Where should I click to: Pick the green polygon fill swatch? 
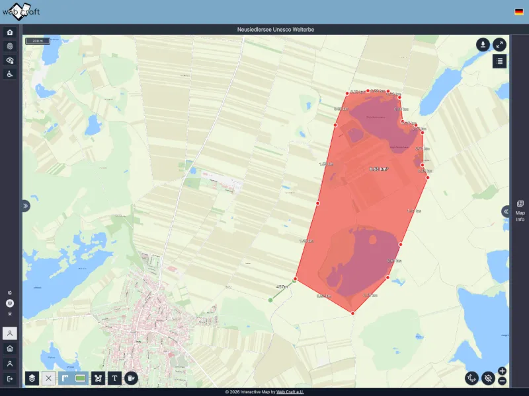[81, 378]
